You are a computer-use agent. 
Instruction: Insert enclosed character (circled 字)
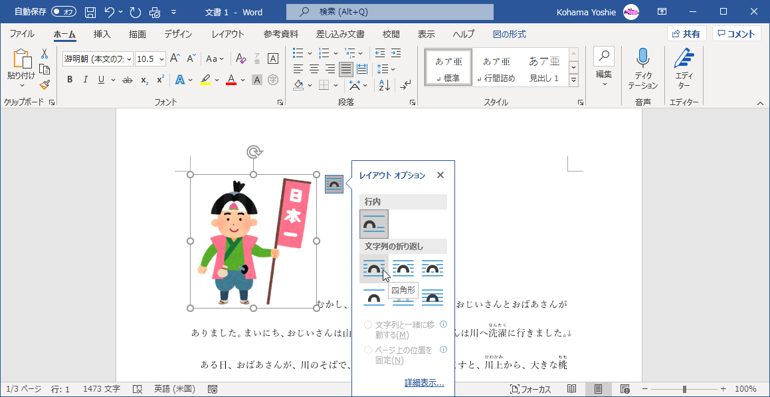point(273,80)
